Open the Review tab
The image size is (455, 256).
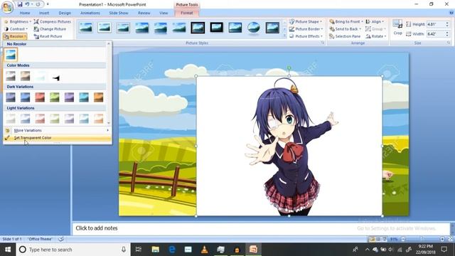[x=144, y=13]
